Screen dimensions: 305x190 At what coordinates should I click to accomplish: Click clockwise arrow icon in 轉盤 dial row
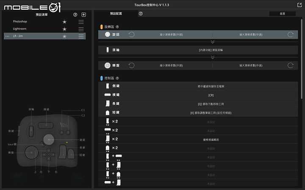click(x=291, y=65)
